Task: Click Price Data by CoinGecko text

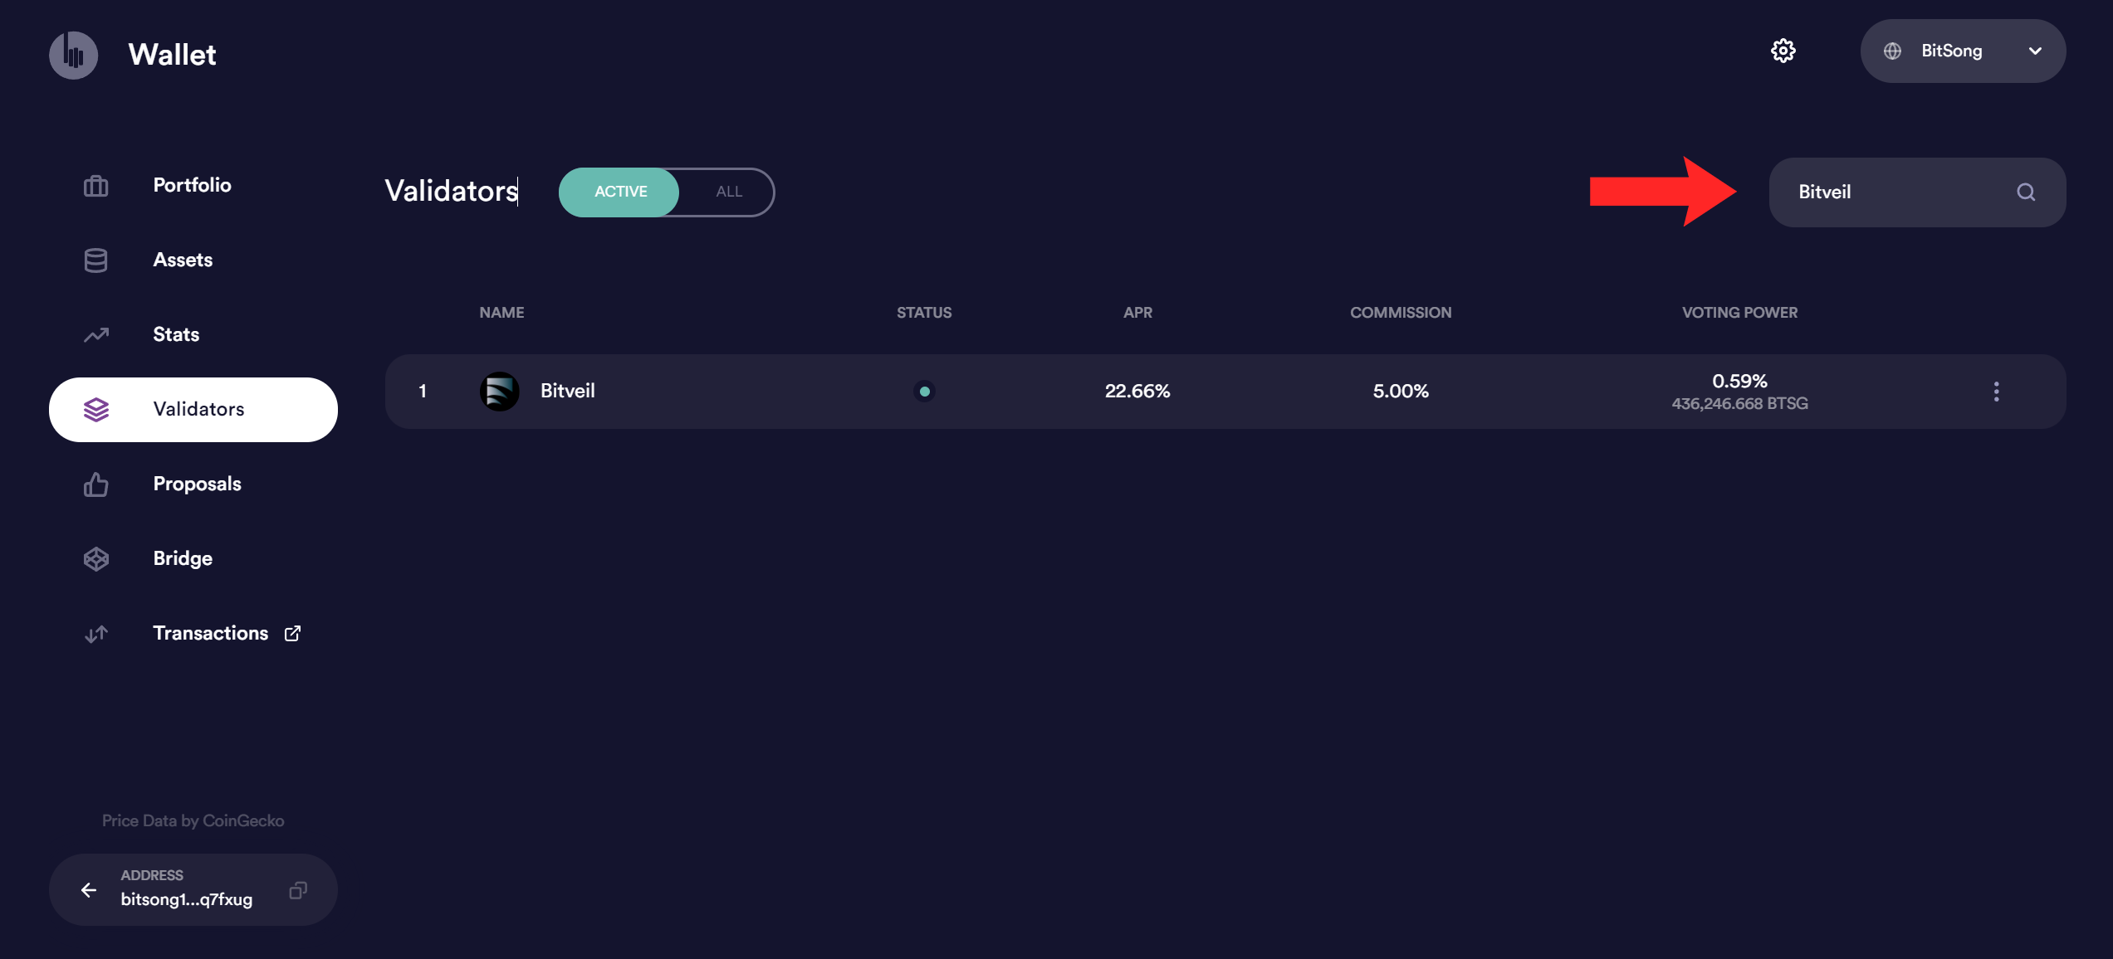Action: pyautogui.click(x=193, y=820)
